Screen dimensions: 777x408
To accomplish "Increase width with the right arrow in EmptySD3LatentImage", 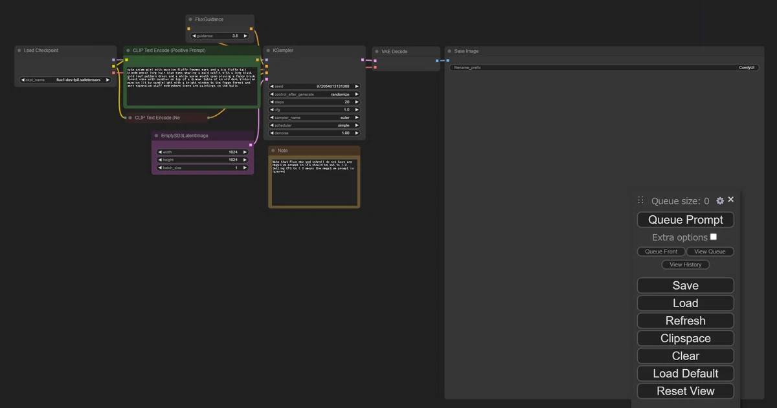I will point(245,152).
